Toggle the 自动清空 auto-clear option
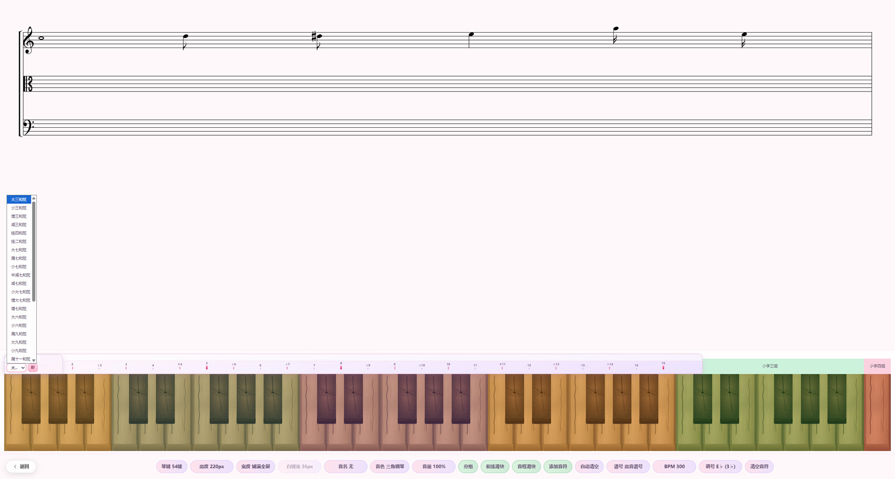895x479 pixels. pyautogui.click(x=589, y=466)
